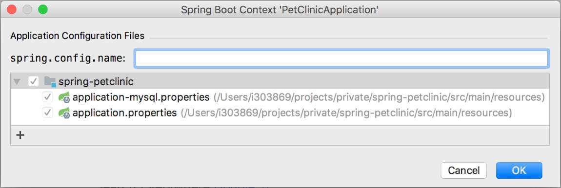The height and width of the screenshot is (188, 561).
Task: Select the spring-petclinic tree row
Action: [x=280, y=81]
